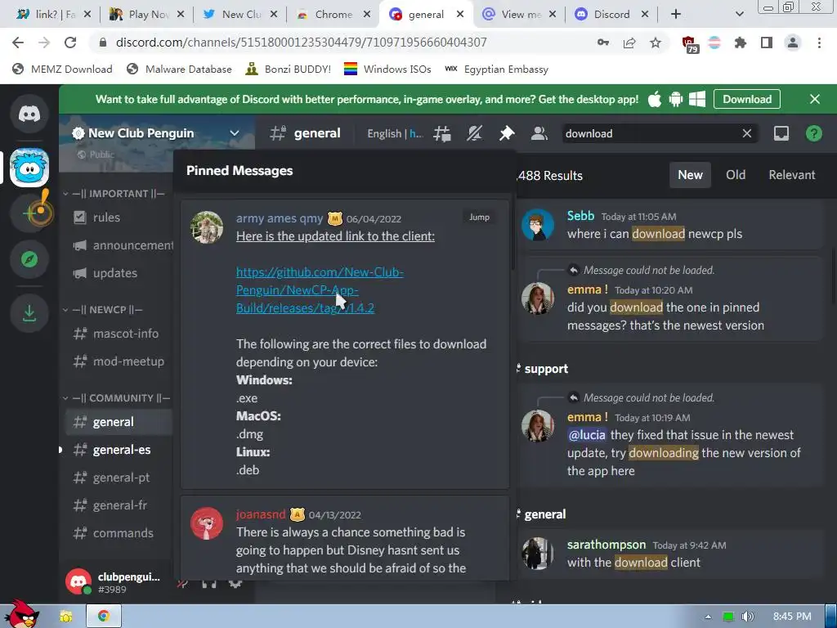Open sarathompson's search result message

pos(670,554)
